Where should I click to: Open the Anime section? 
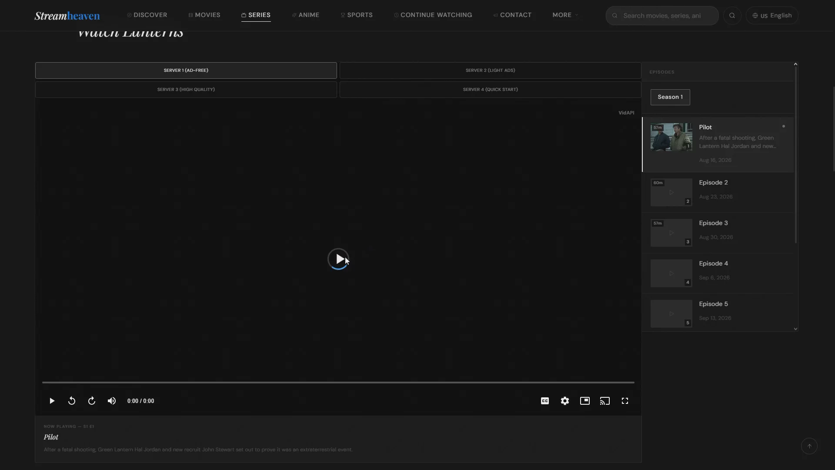tap(305, 15)
